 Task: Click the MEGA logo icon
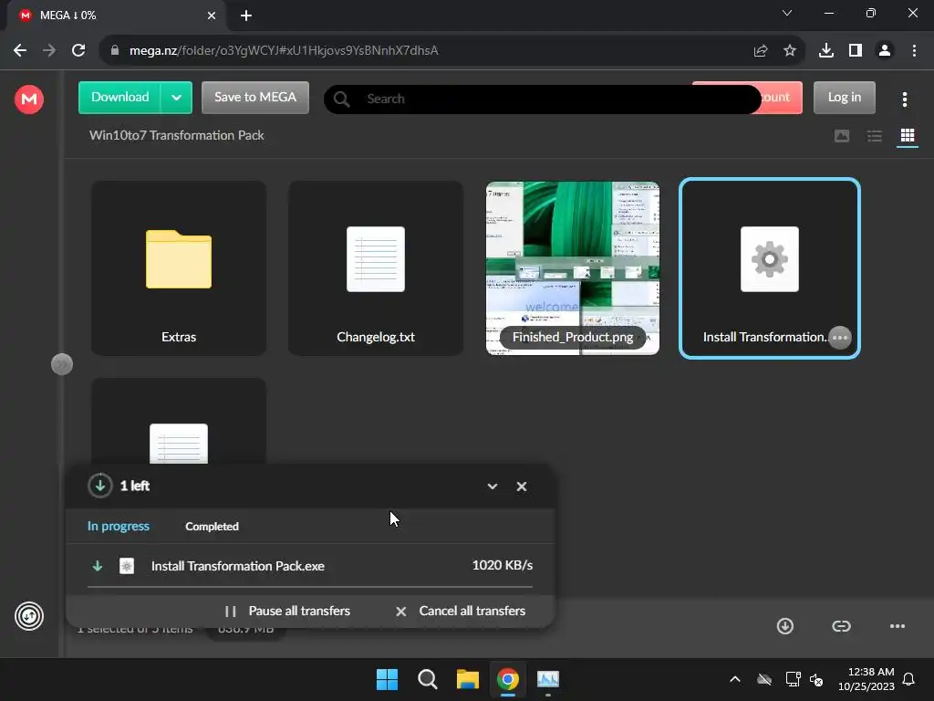tap(28, 99)
